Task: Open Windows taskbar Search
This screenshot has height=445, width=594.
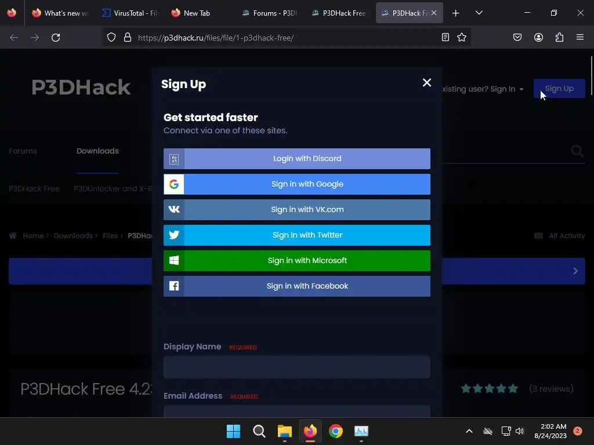Action: [x=259, y=431]
